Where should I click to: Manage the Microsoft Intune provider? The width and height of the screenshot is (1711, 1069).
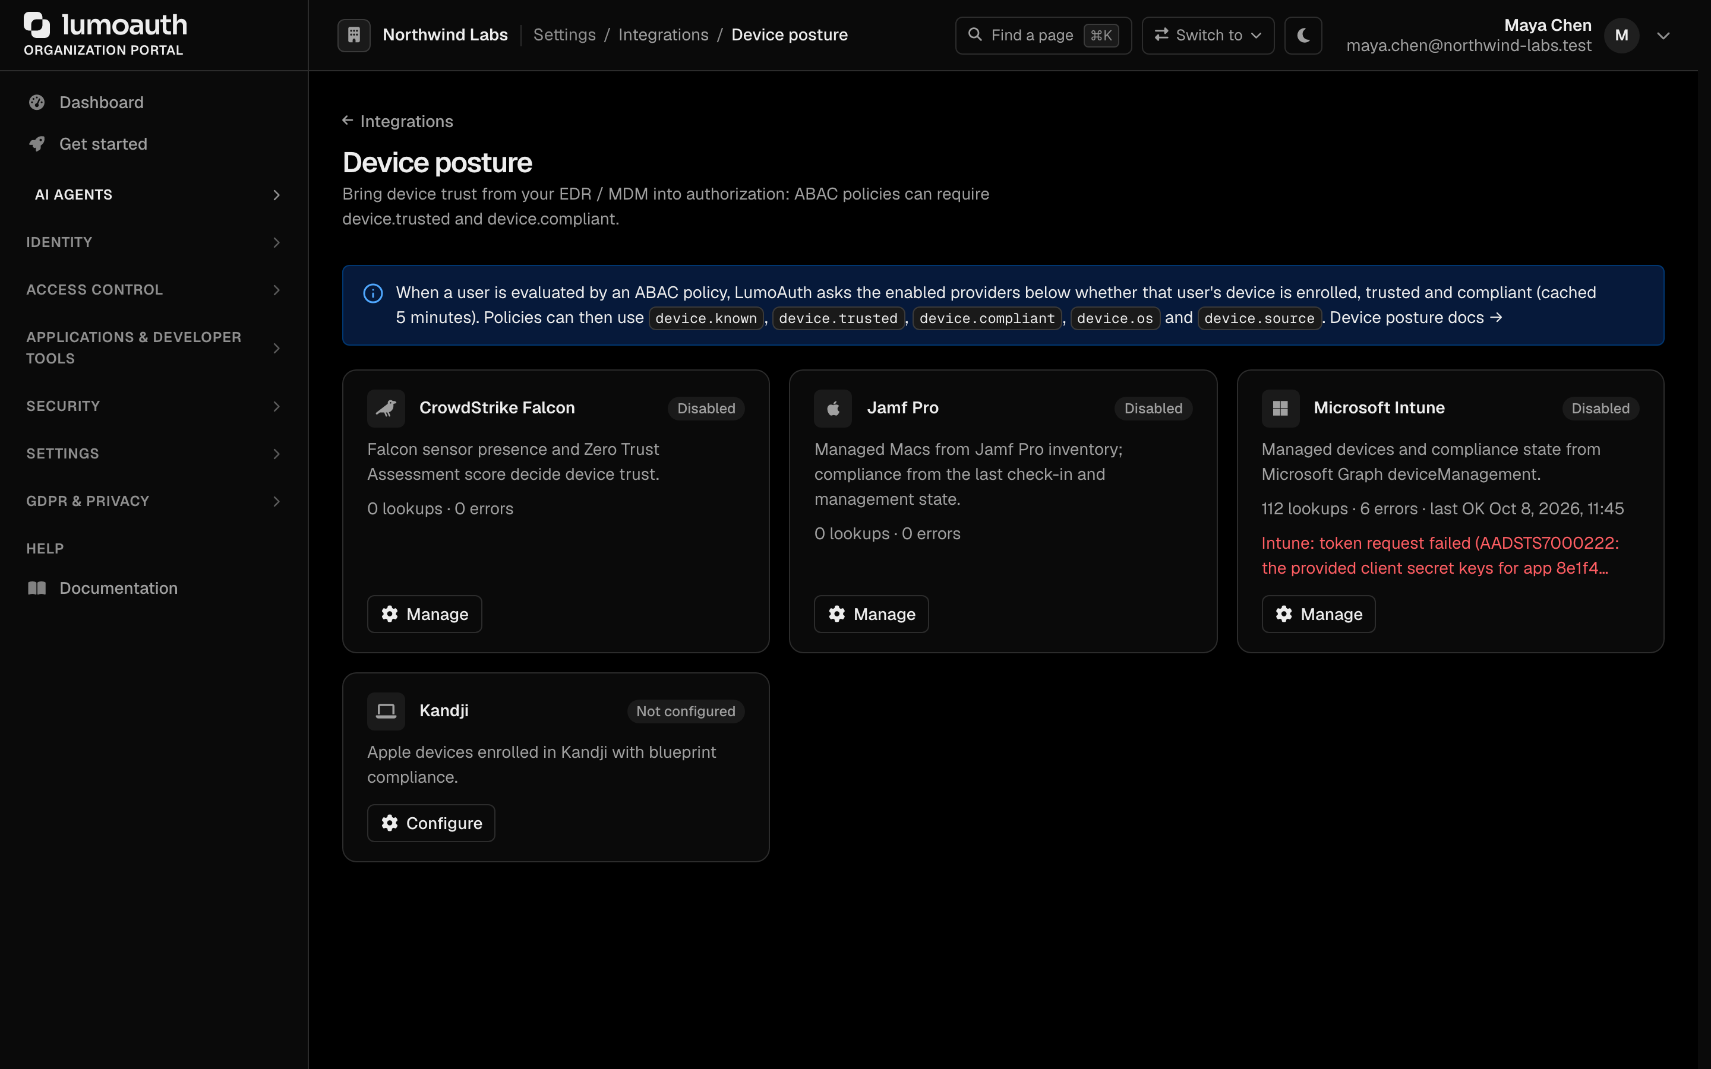1318,613
